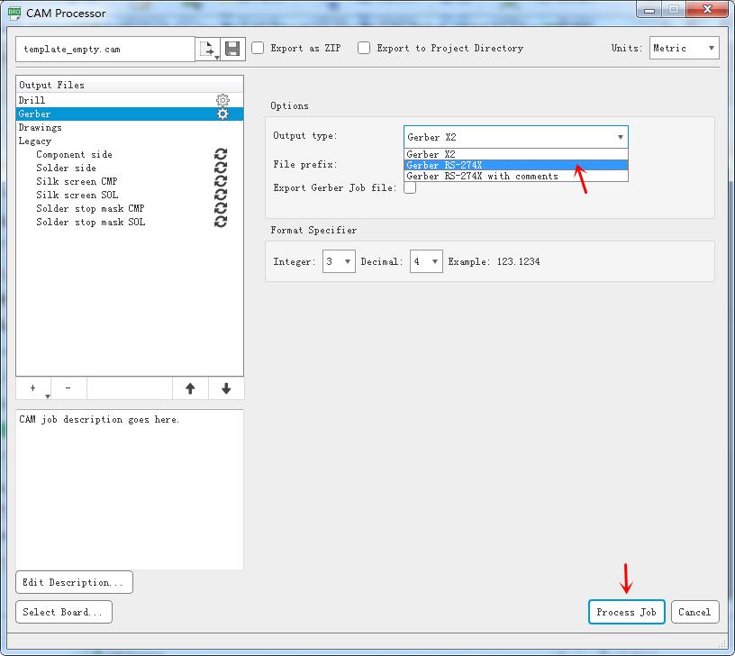Click the refresh icon beside Component side
Image resolution: width=735 pixels, height=656 pixels.
221,154
